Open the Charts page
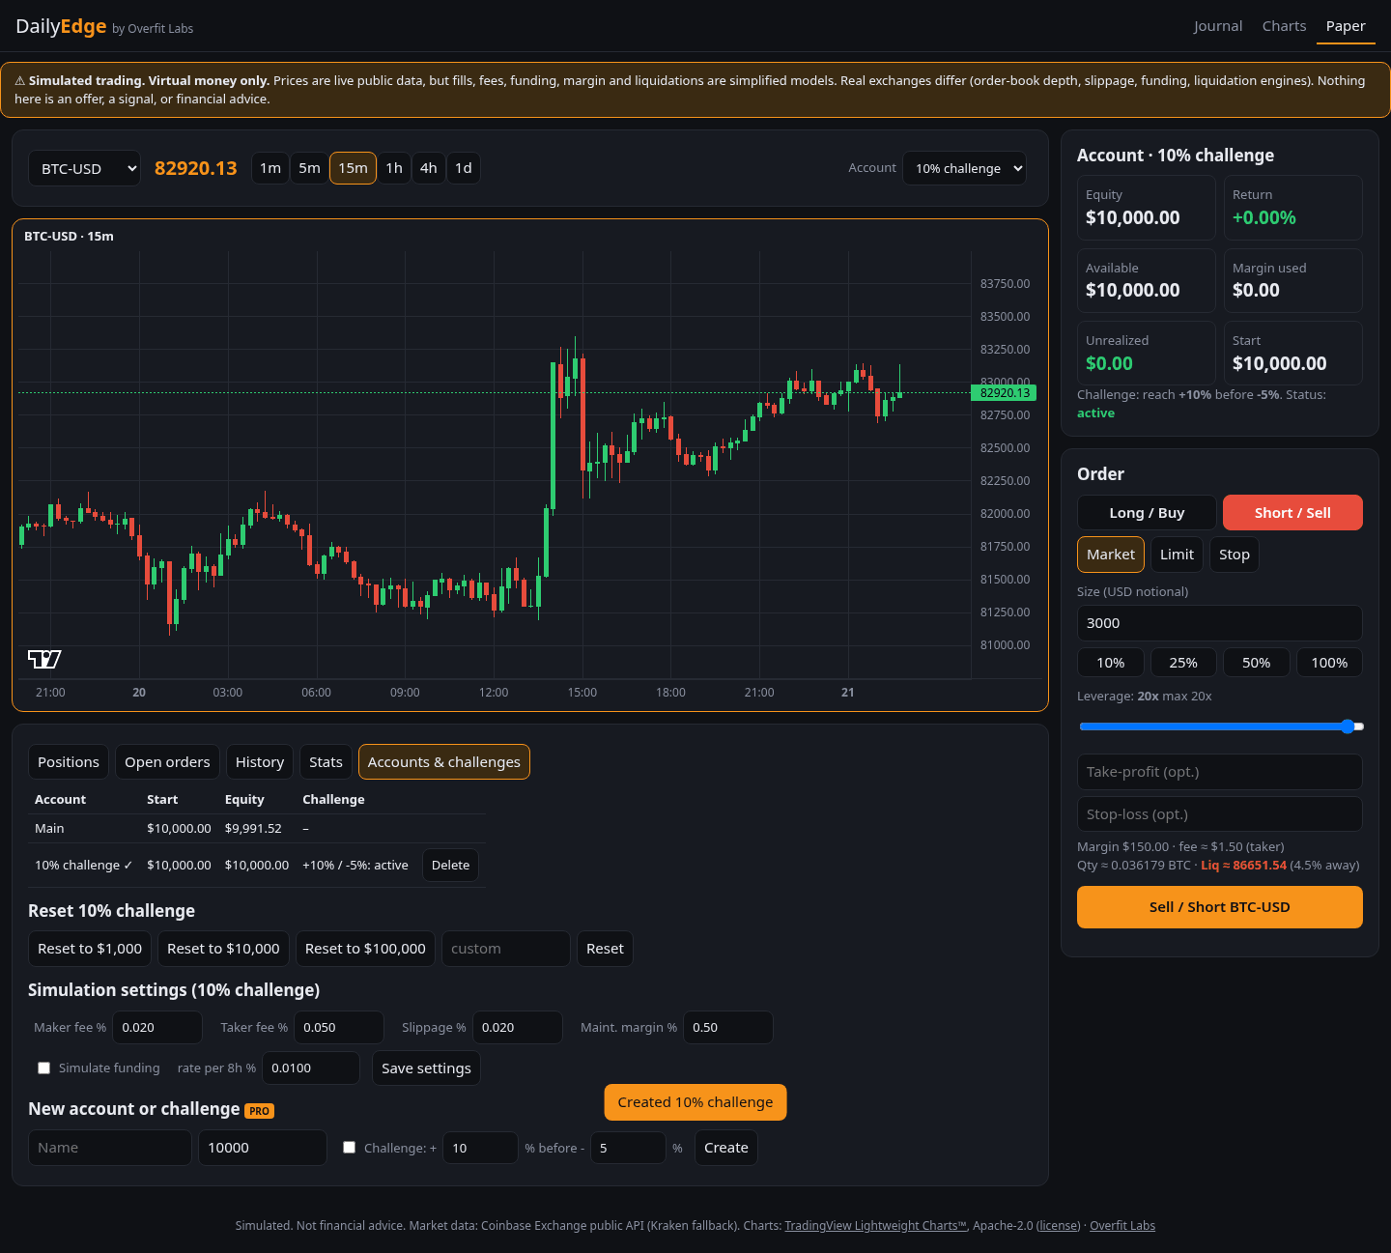 [1284, 26]
